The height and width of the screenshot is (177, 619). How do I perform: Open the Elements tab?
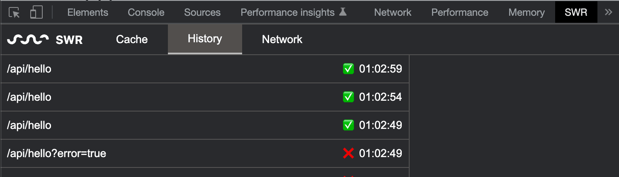[x=87, y=12]
